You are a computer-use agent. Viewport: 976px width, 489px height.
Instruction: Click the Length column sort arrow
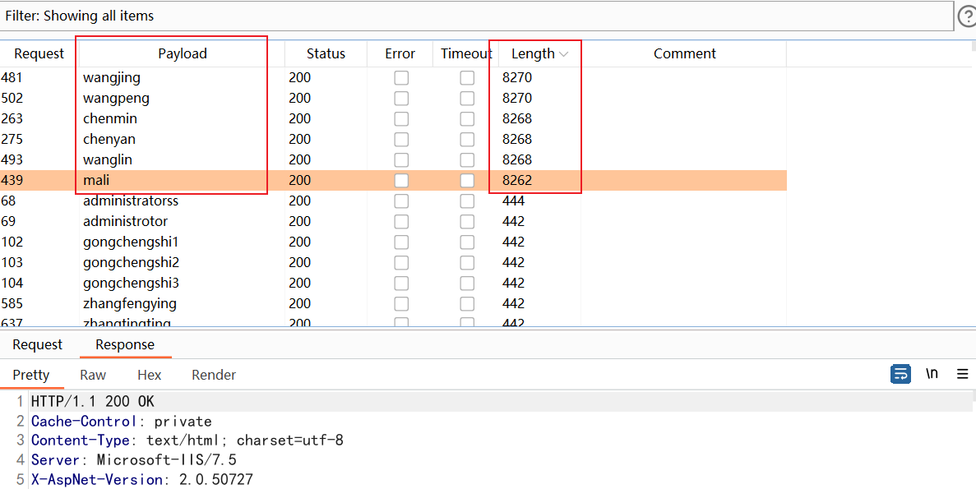point(564,54)
